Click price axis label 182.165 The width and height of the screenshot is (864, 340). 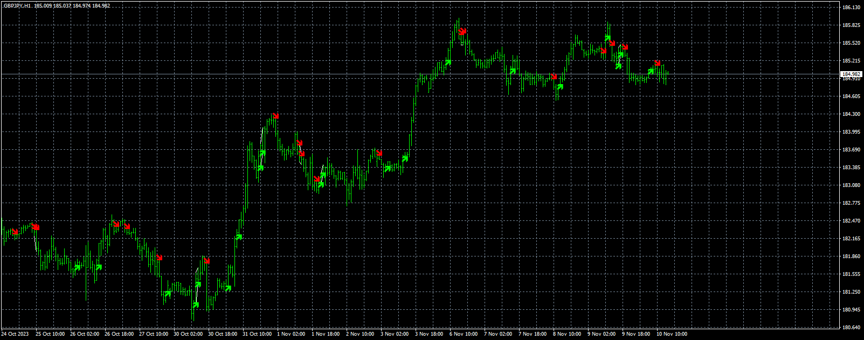851,239
